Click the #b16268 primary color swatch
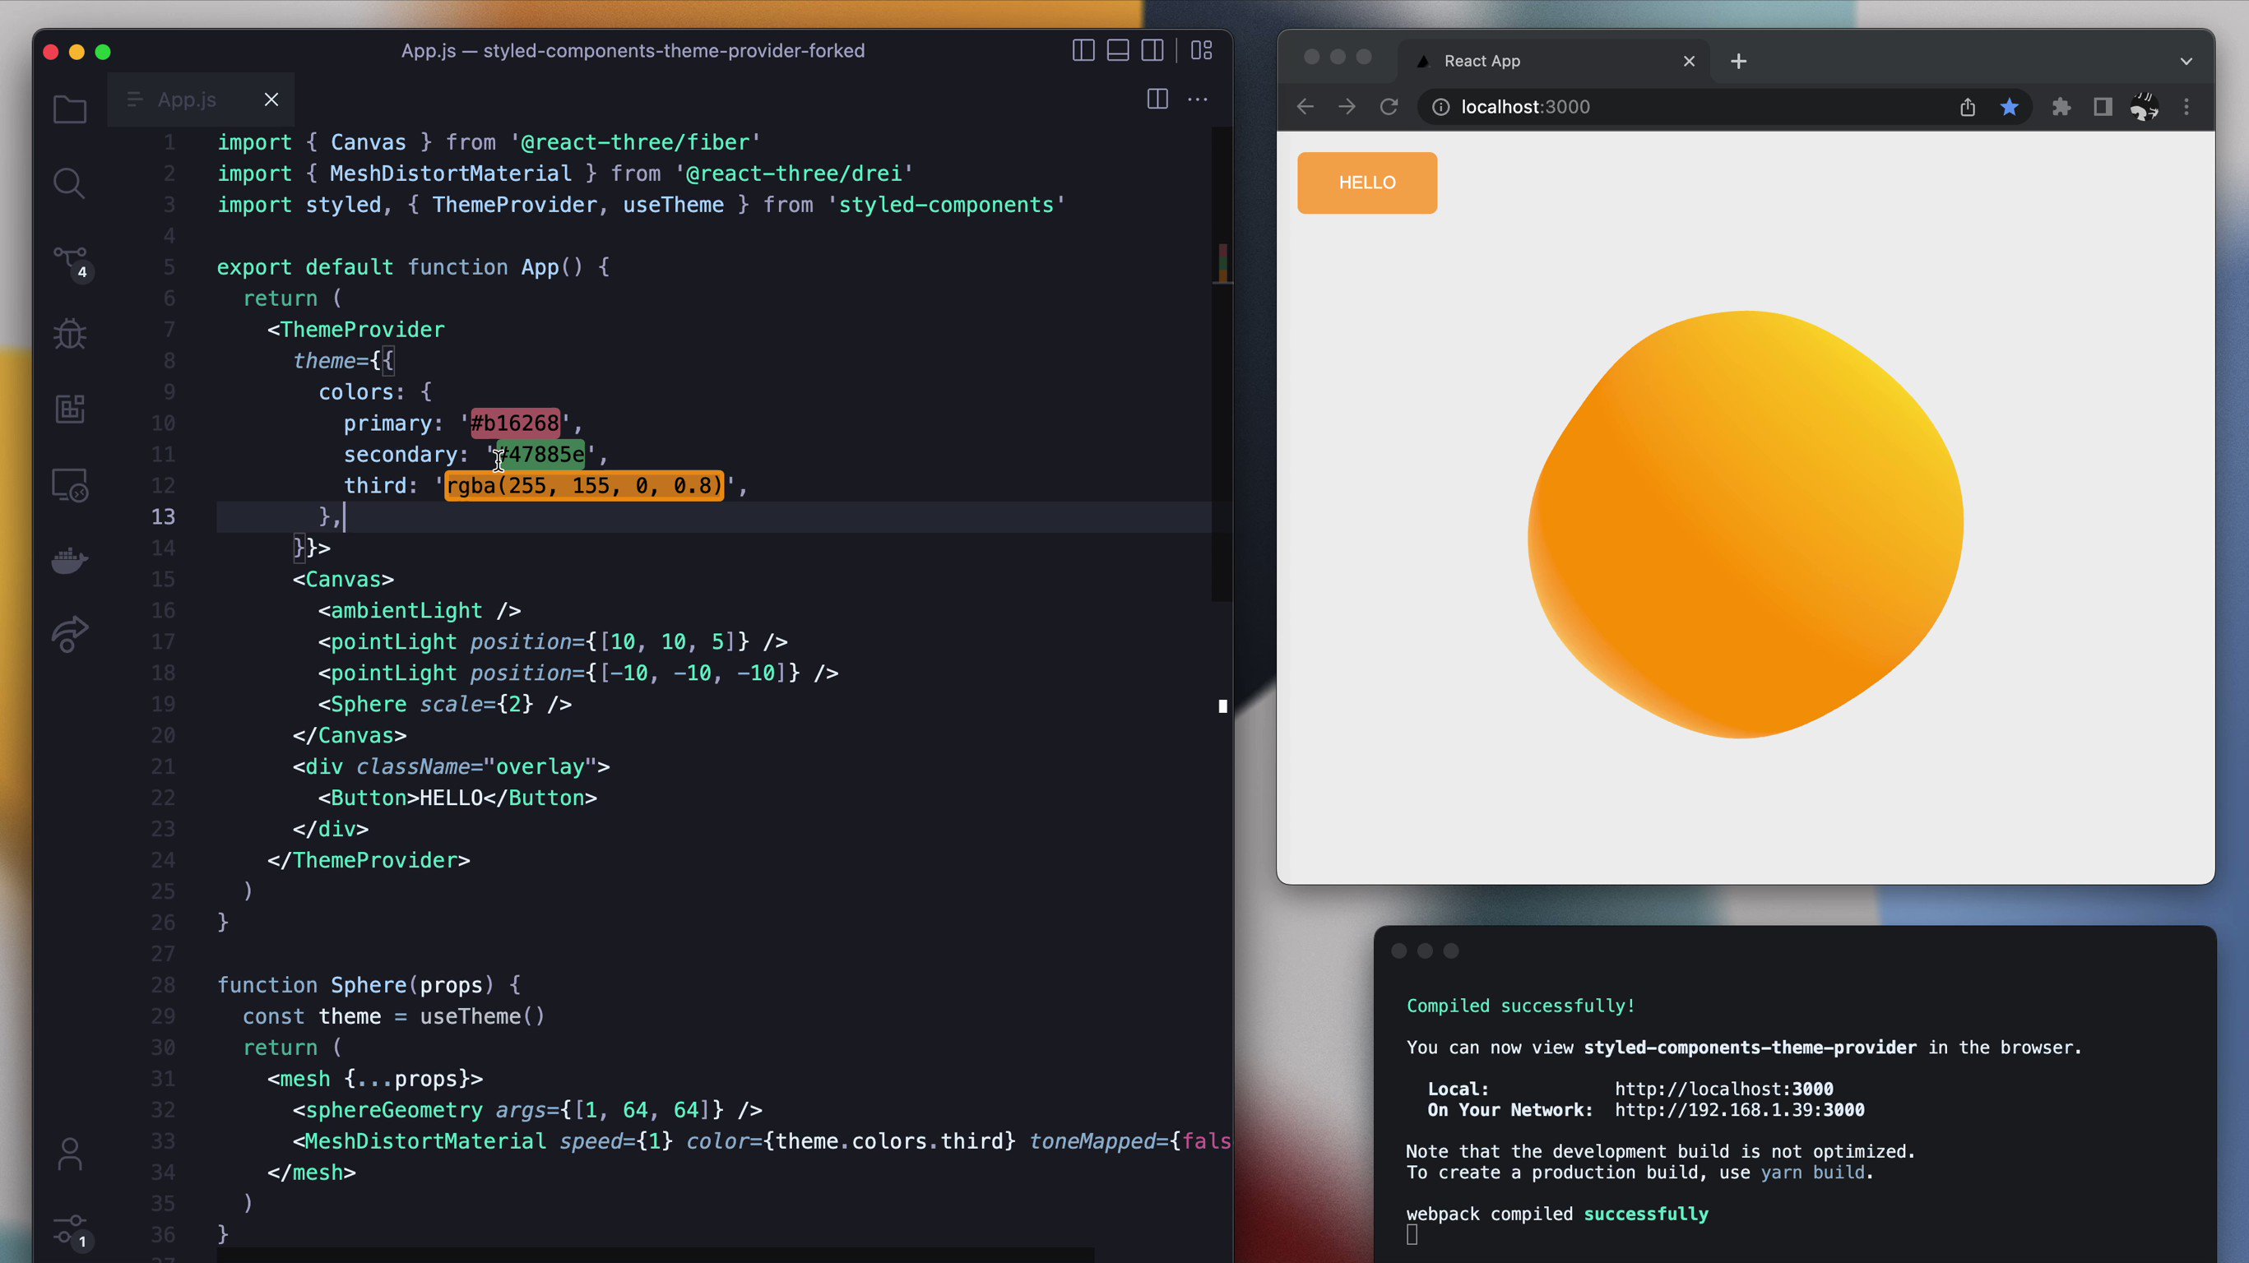Viewport: 2249px width, 1263px height. click(515, 423)
